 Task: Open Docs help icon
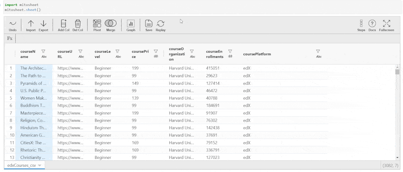(x=372, y=24)
